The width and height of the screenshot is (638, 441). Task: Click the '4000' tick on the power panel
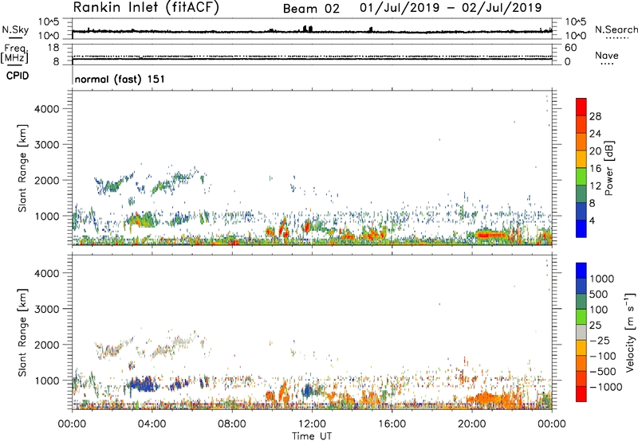47,109
